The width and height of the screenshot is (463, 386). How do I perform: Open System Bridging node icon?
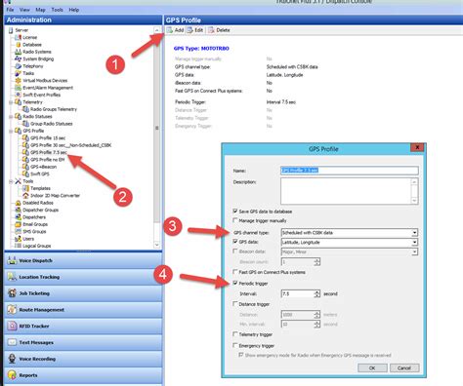pyautogui.click(x=19, y=58)
